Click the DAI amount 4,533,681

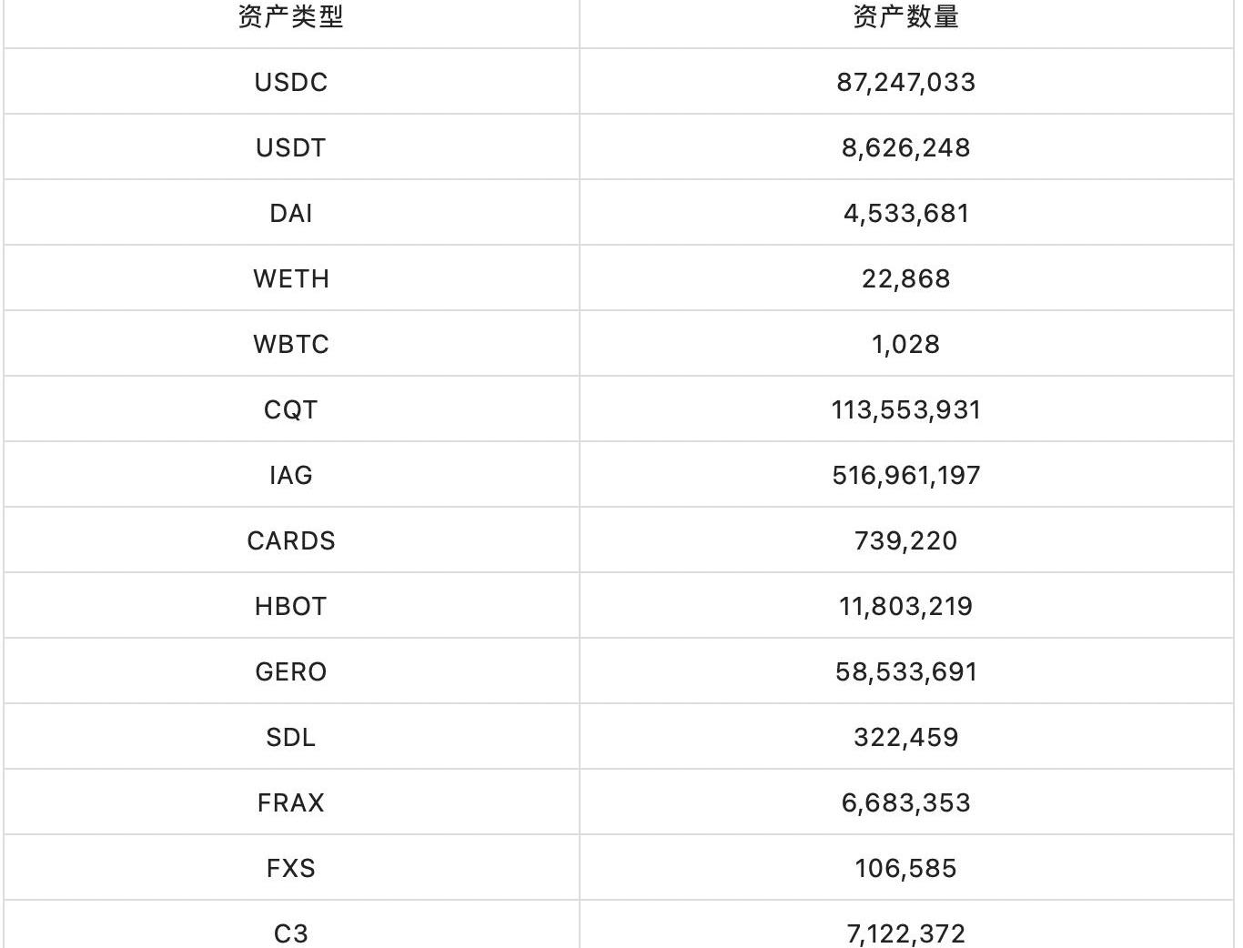[x=905, y=213]
